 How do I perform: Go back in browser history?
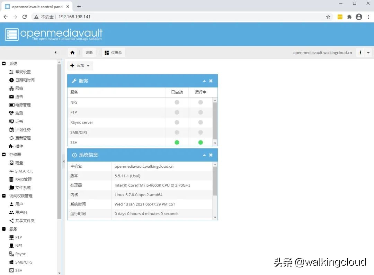[6, 17]
